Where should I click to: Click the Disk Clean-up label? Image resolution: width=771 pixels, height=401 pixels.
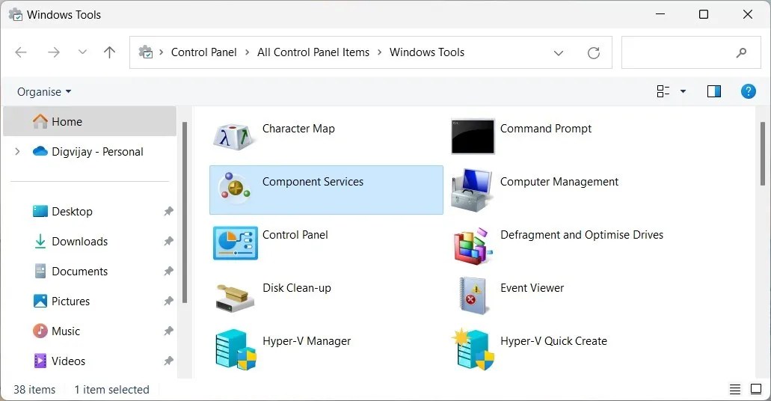(x=296, y=288)
